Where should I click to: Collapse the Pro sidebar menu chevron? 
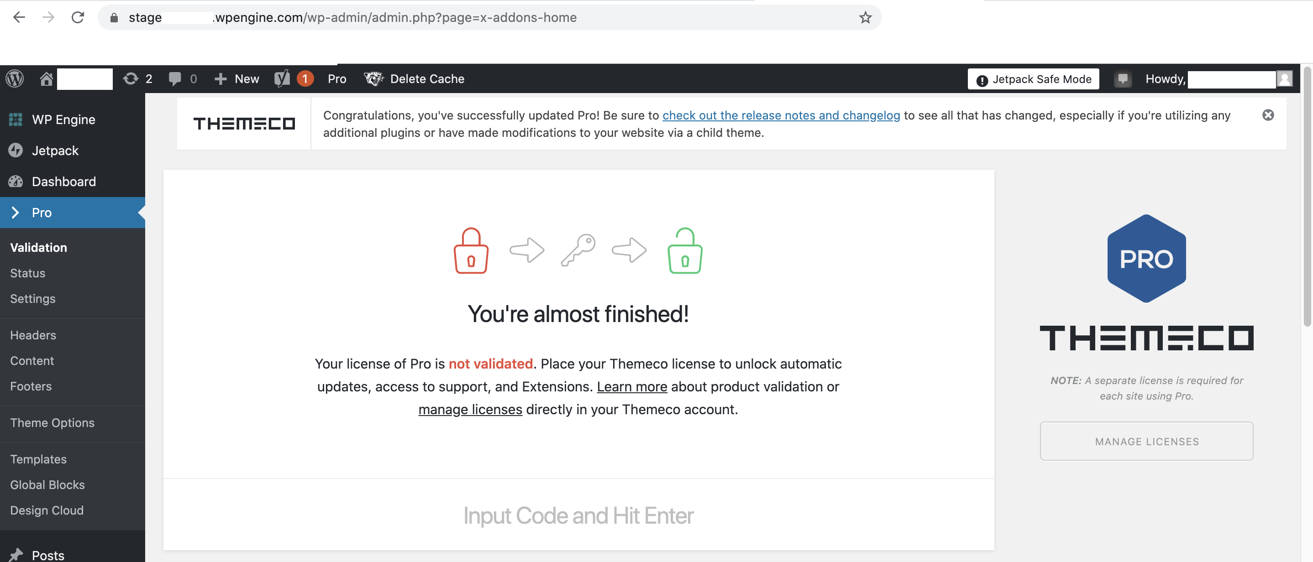coord(15,213)
